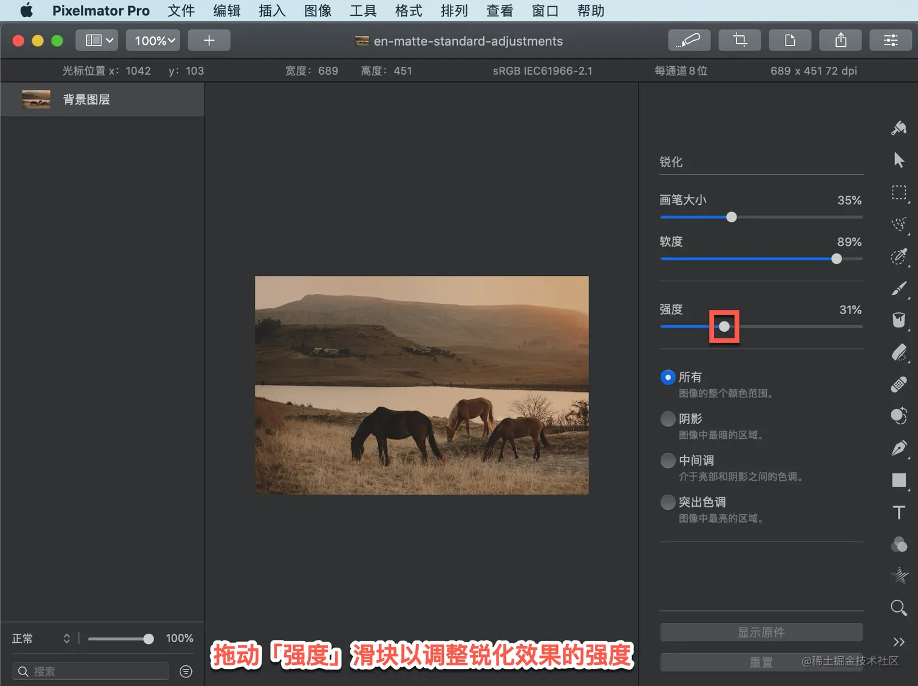
Task: Open the 文件 menu
Action: pyautogui.click(x=181, y=10)
